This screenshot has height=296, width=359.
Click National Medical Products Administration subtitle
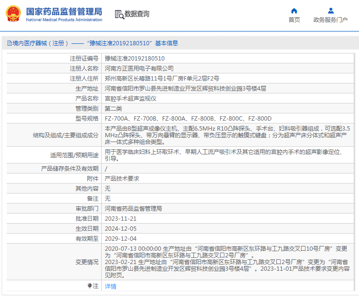click(64, 20)
